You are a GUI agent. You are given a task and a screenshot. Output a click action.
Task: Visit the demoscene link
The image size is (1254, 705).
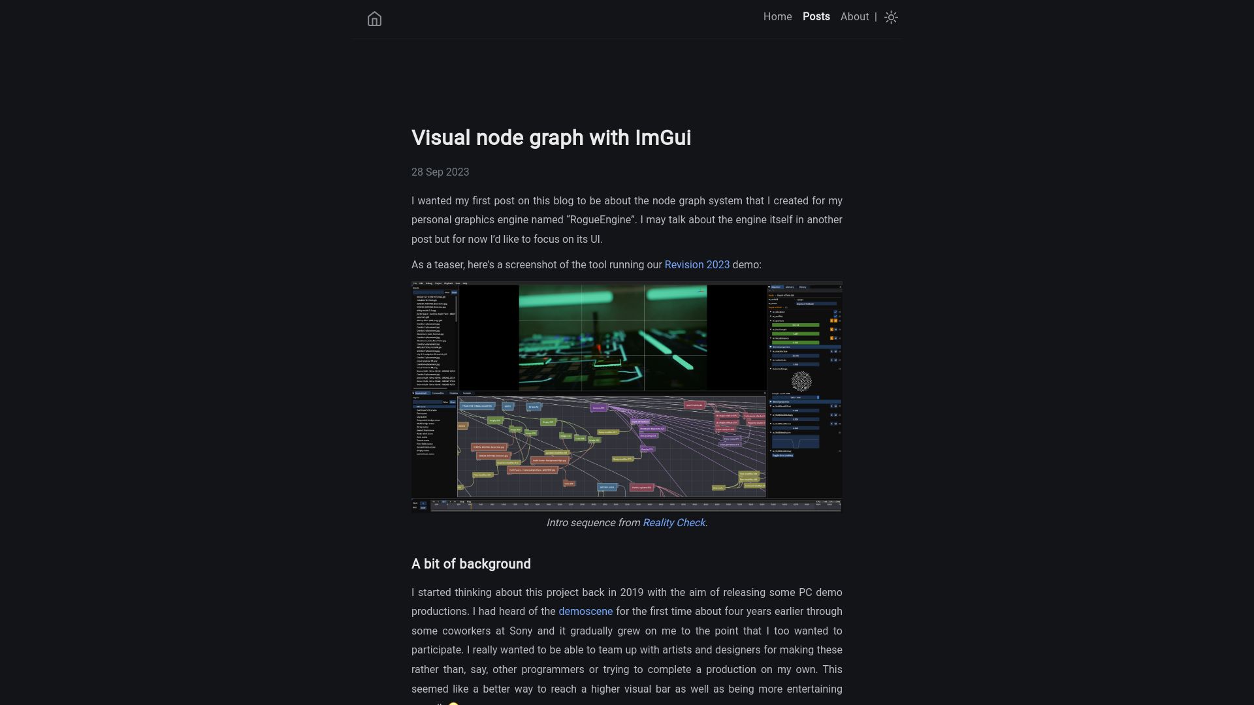(x=585, y=612)
